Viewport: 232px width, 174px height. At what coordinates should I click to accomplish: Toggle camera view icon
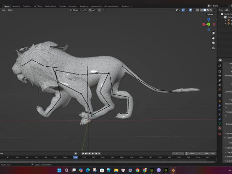(213, 43)
